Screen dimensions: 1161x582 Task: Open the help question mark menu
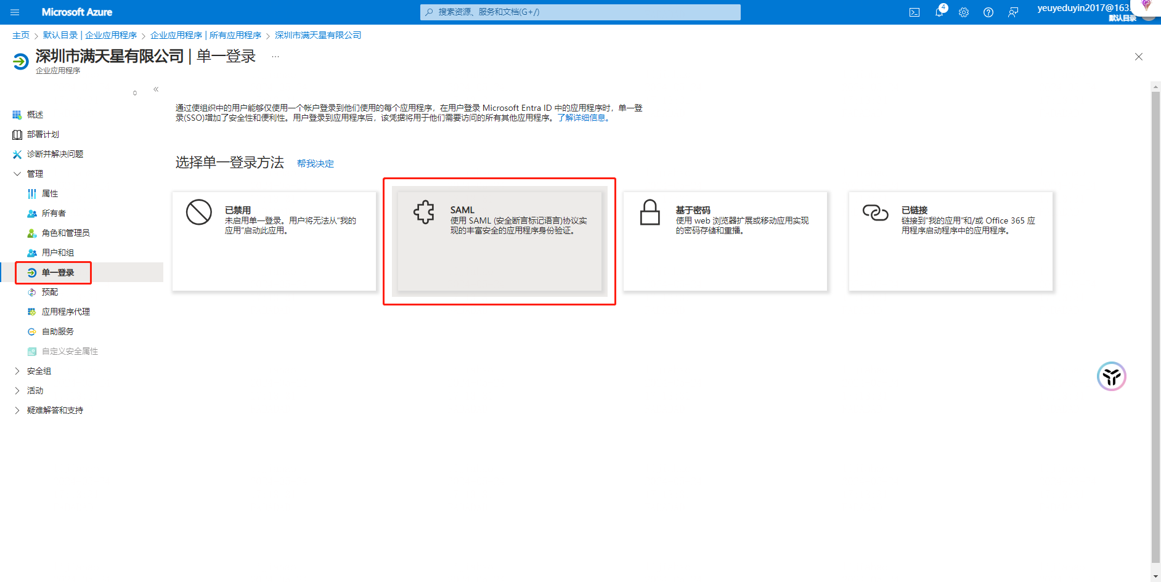988,12
